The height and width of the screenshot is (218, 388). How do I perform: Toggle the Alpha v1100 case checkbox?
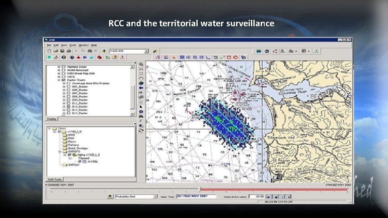point(70,155)
